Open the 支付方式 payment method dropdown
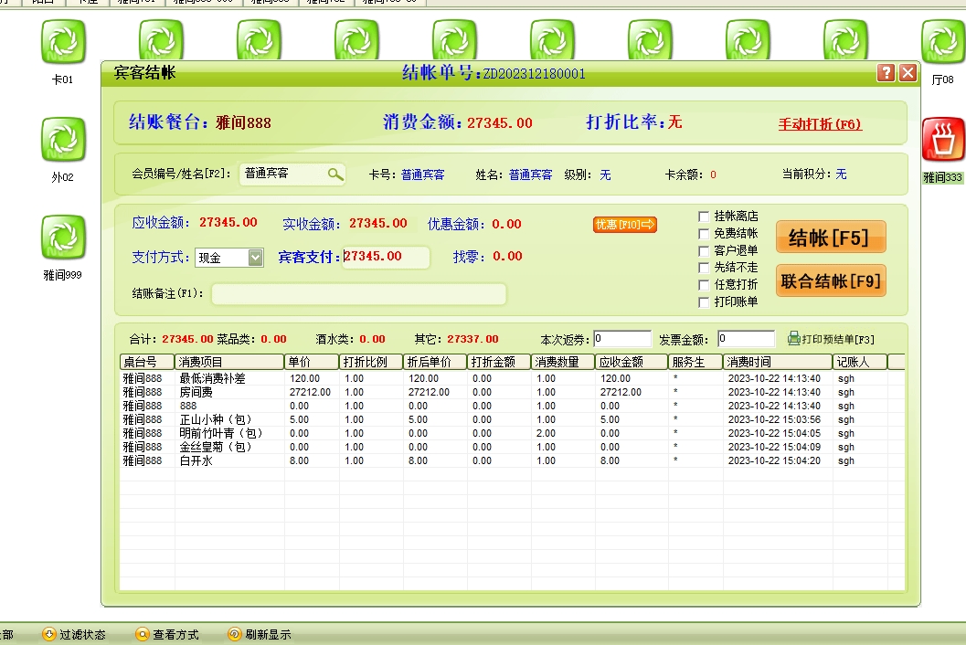The height and width of the screenshot is (645, 966). coord(255,258)
